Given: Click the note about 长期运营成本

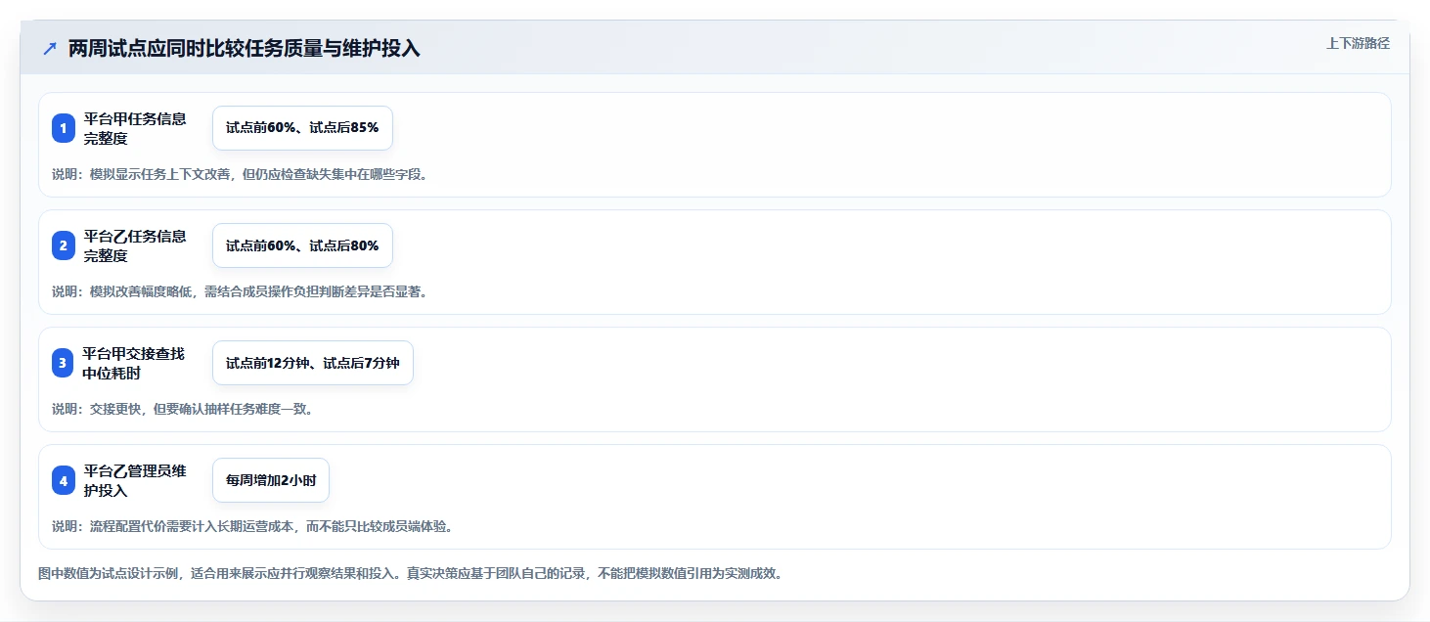Looking at the screenshot, I should (252, 526).
